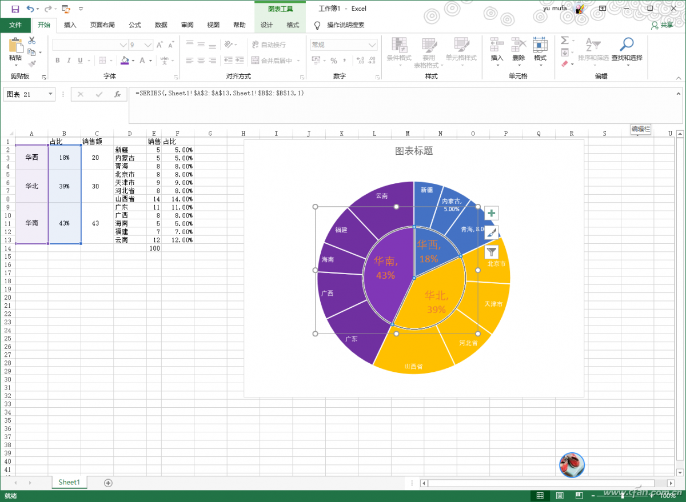Click the Paste (粘贴) clipboard icon

tap(15, 46)
